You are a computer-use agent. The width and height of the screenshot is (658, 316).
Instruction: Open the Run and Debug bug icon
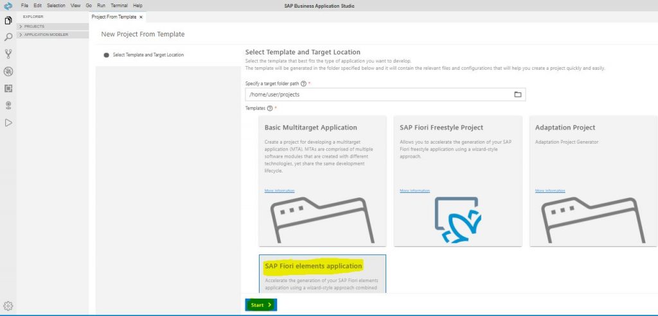[x=8, y=72]
